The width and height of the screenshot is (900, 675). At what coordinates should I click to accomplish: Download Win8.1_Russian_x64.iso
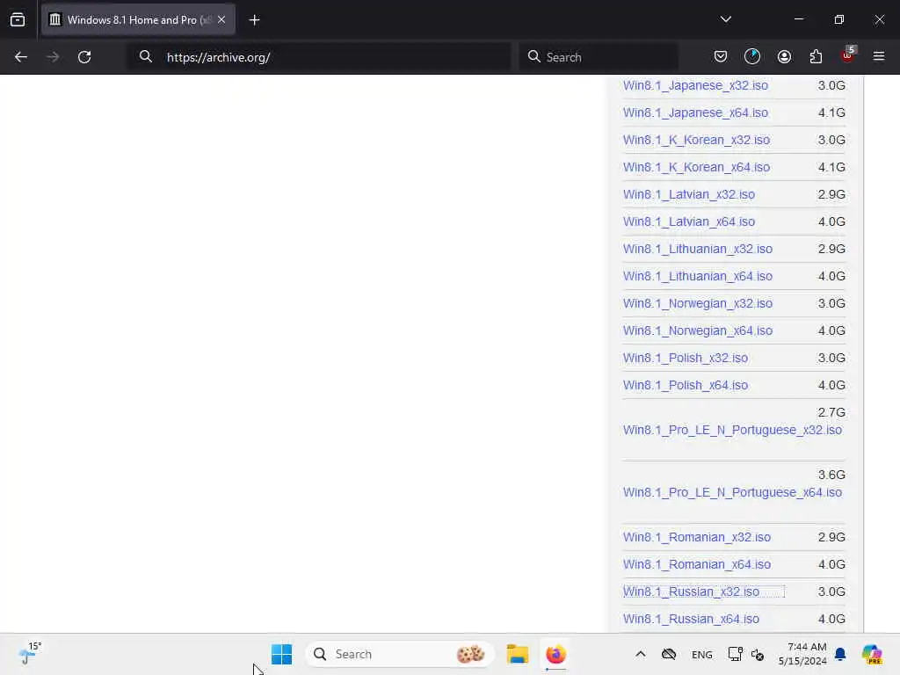[691, 619]
